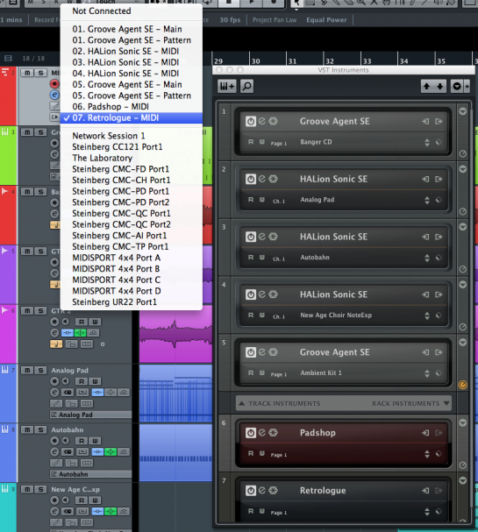Open the RACK INSTRUMENTS dropdown triangle

click(x=446, y=403)
